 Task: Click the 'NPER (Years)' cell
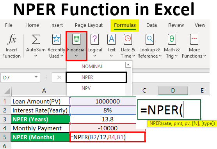coord(40,119)
